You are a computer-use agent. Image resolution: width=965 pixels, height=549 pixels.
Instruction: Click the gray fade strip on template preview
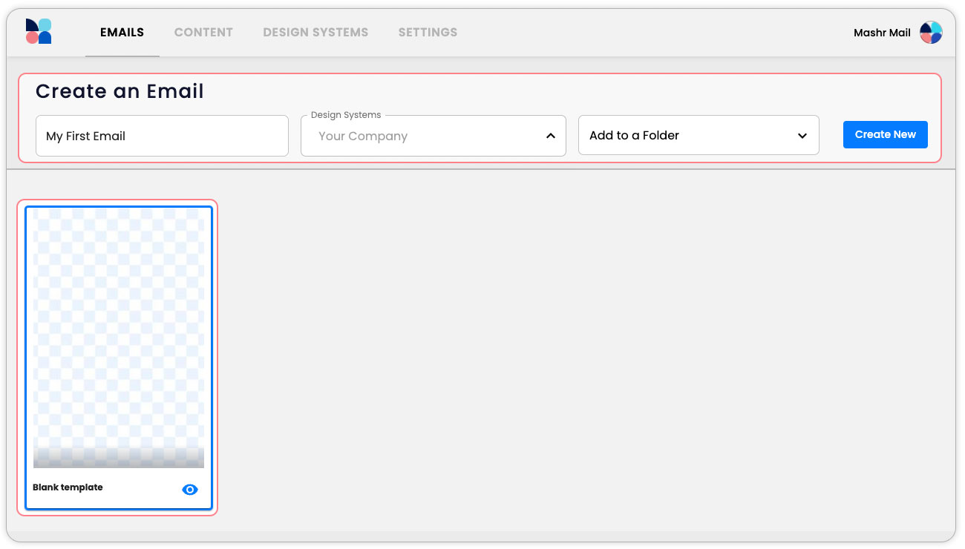coord(119,458)
